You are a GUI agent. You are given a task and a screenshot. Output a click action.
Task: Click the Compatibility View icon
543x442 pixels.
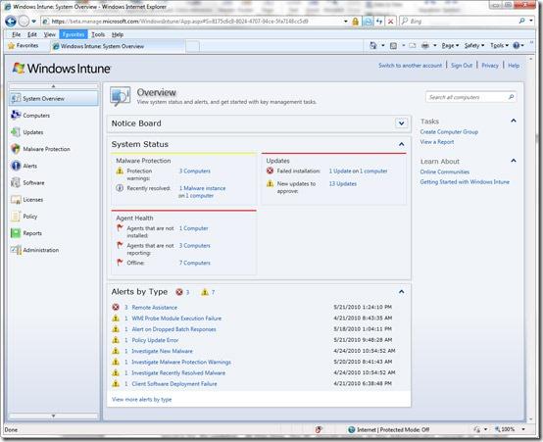click(x=368, y=22)
